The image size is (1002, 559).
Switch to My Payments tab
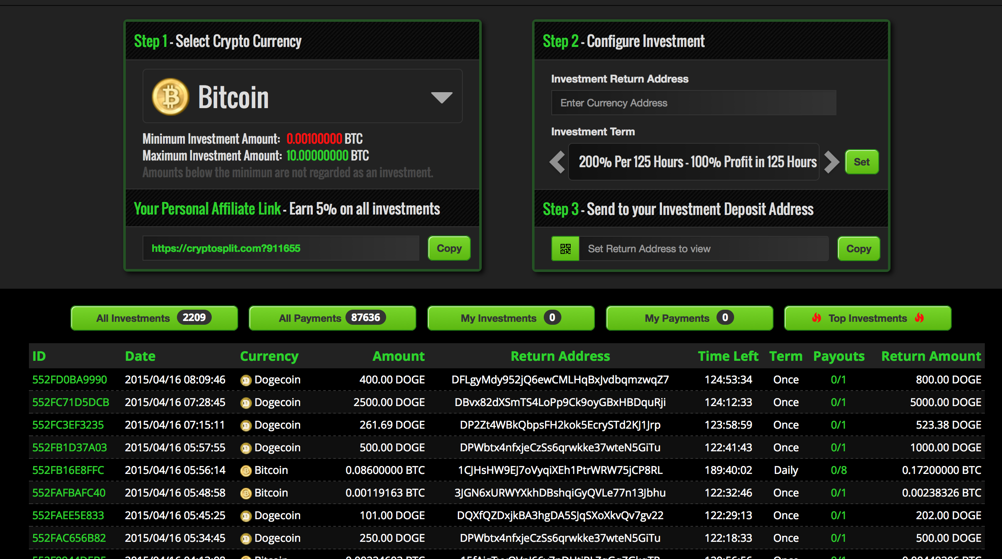690,318
